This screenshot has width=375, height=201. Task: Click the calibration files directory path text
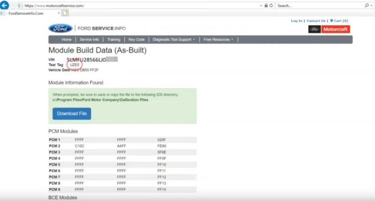point(100,100)
